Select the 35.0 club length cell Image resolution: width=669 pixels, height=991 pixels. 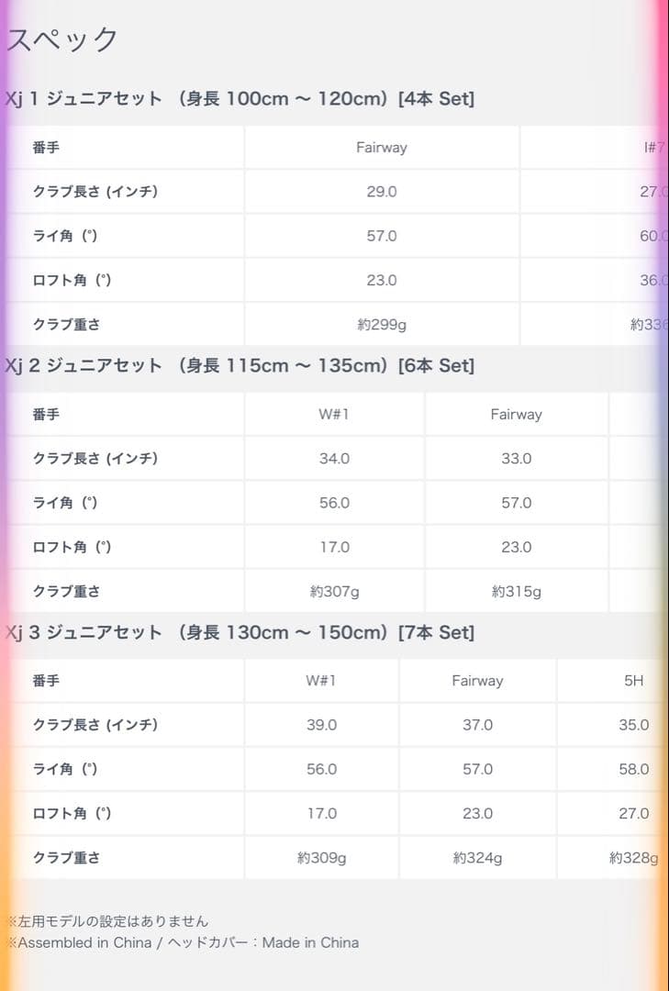(x=633, y=725)
